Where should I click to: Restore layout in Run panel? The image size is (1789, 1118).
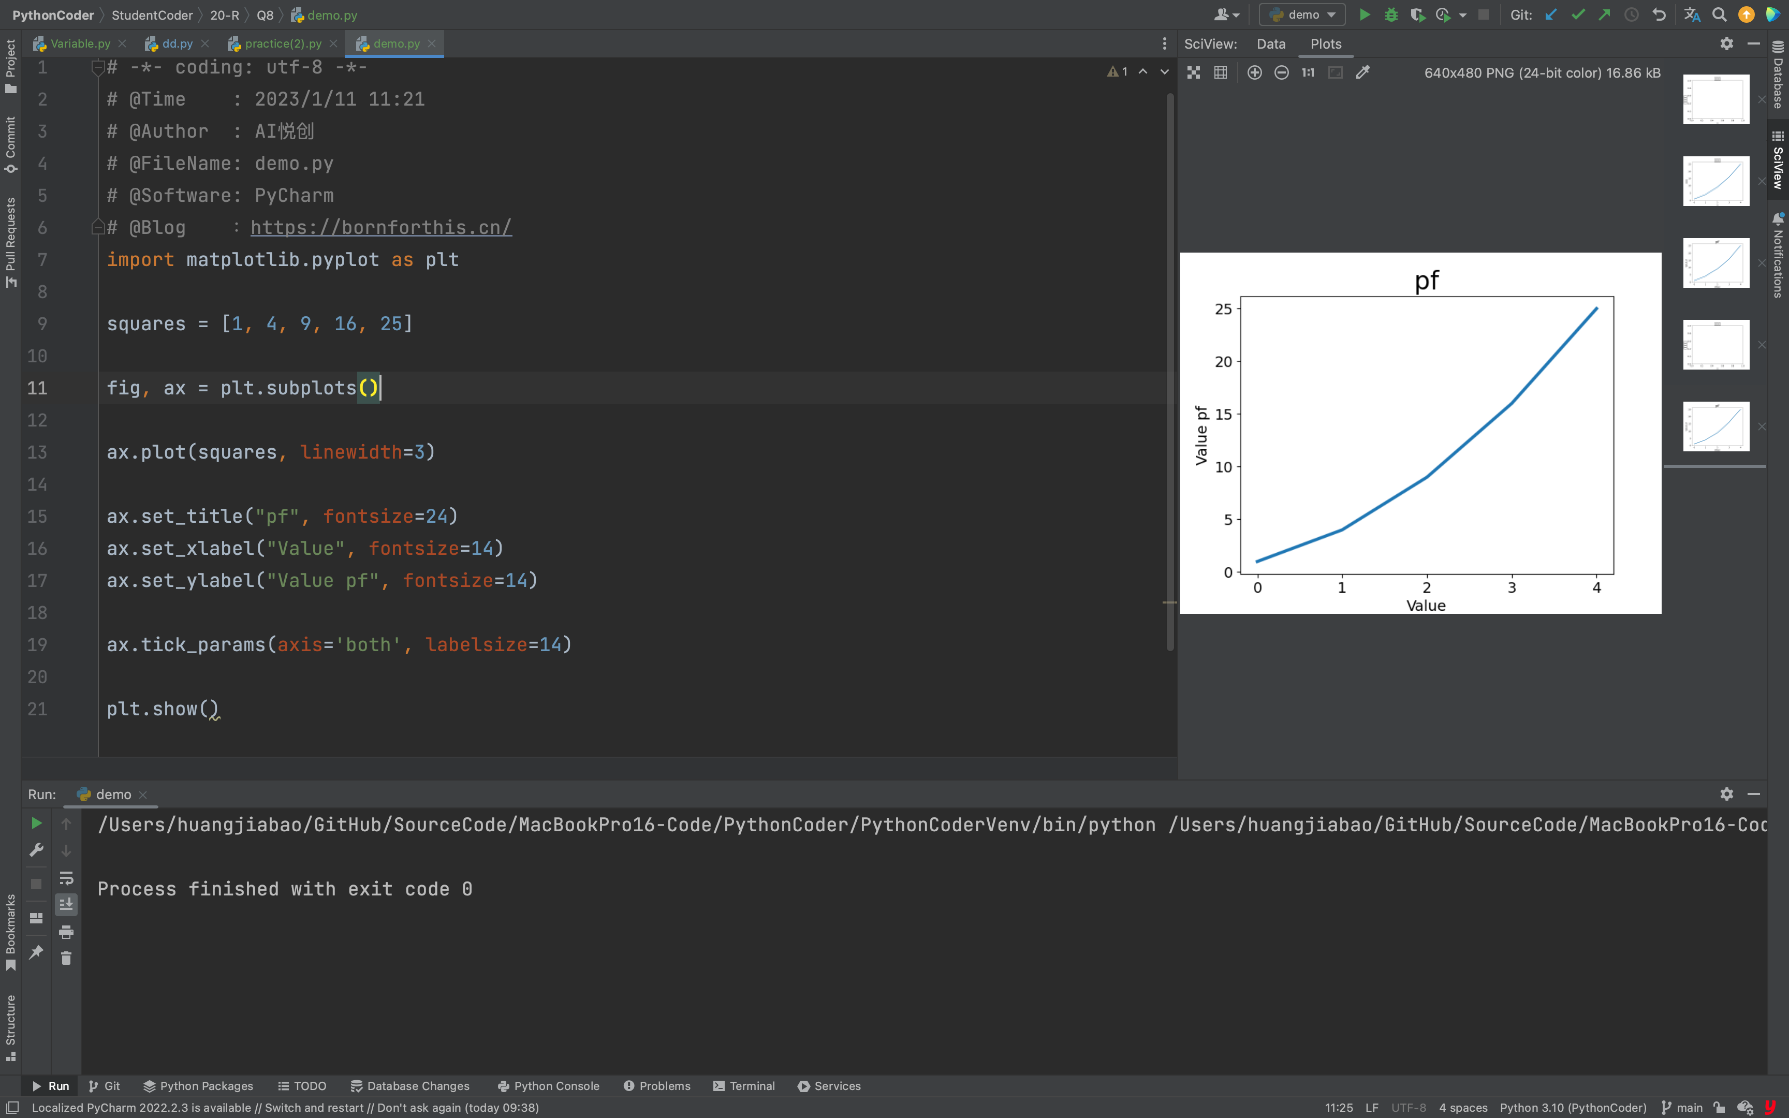[x=36, y=918]
